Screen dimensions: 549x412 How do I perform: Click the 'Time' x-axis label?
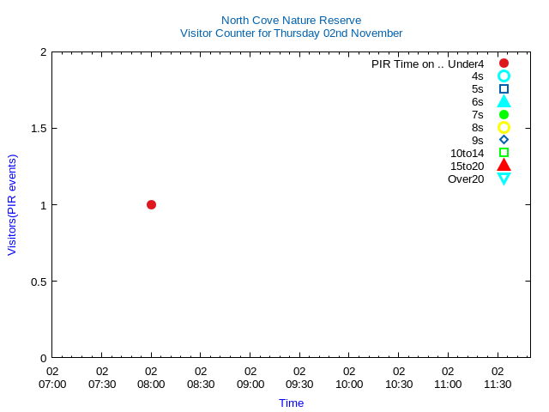[x=291, y=403]
